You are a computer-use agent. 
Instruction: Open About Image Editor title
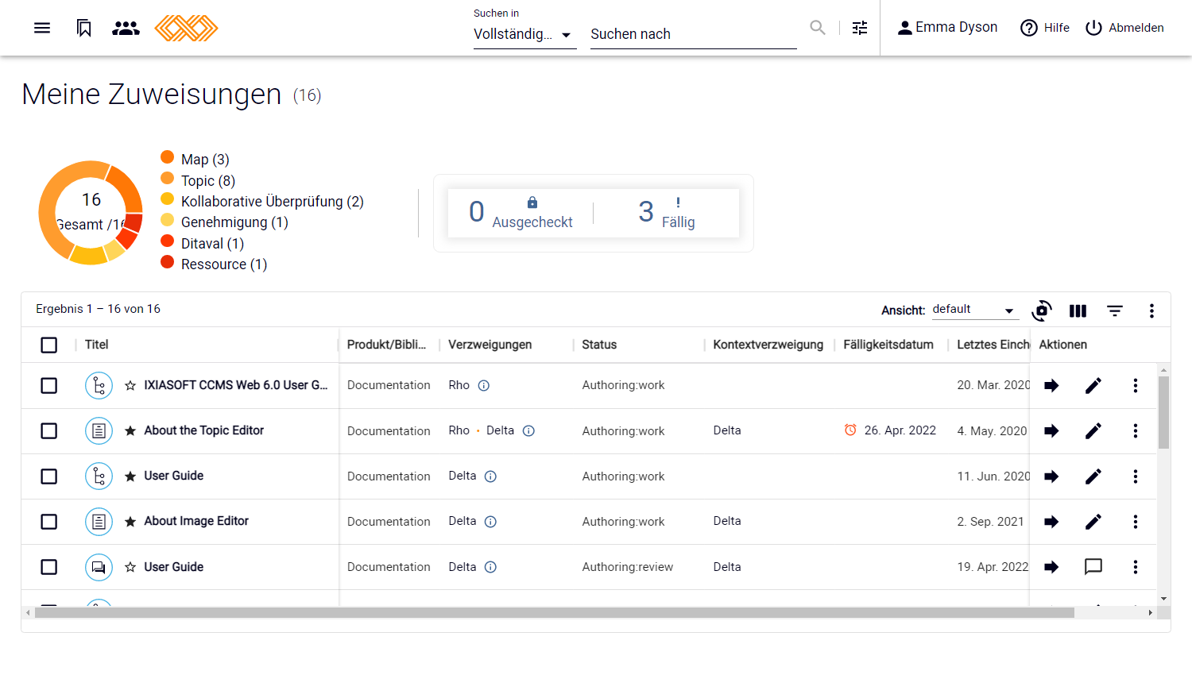tap(196, 521)
